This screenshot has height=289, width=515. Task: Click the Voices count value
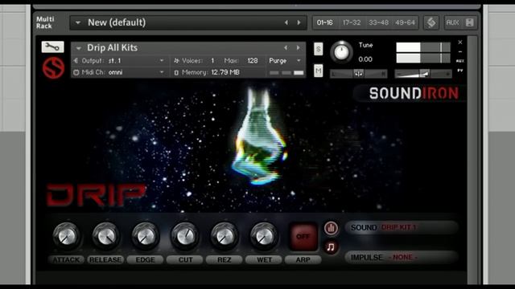tap(212, 61)
